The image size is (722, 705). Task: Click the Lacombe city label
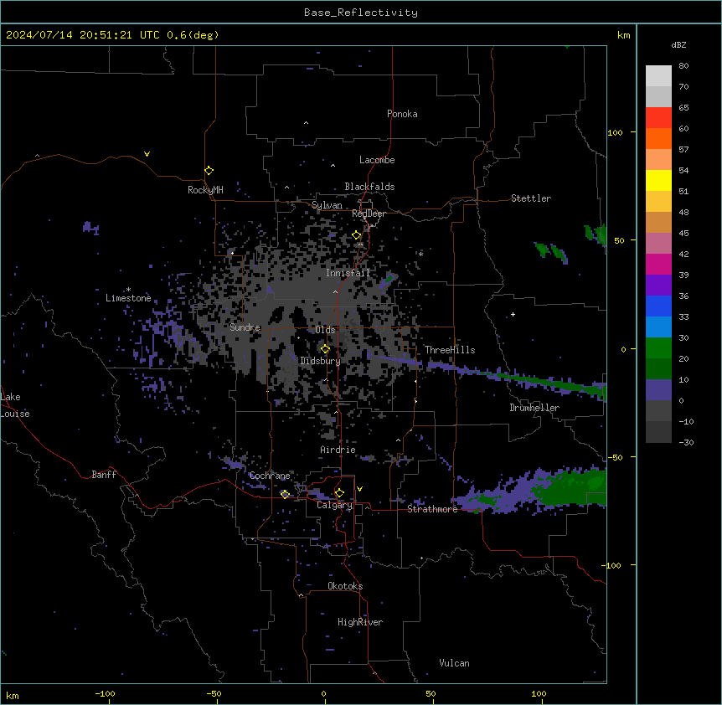click(x=377, y=160)
